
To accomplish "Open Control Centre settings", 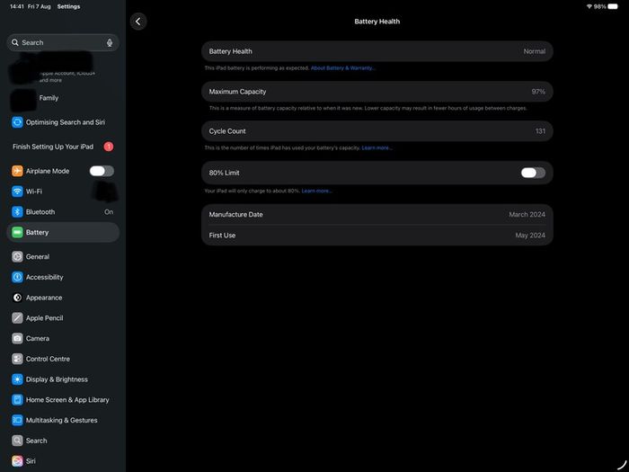I will [x=63, y=359].
